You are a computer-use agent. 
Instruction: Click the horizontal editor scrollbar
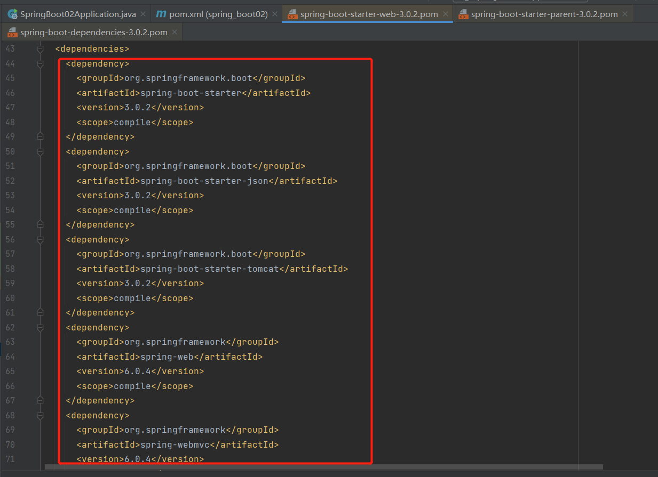pyautogui.click(x=324, y=467)
